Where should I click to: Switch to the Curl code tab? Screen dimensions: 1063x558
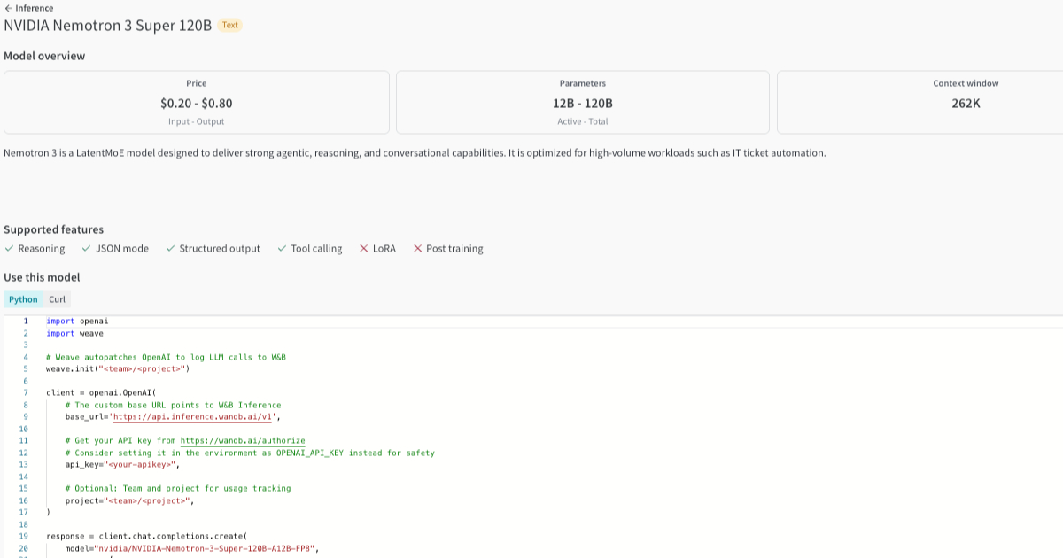pyautogui.click(x=57, y=299)
